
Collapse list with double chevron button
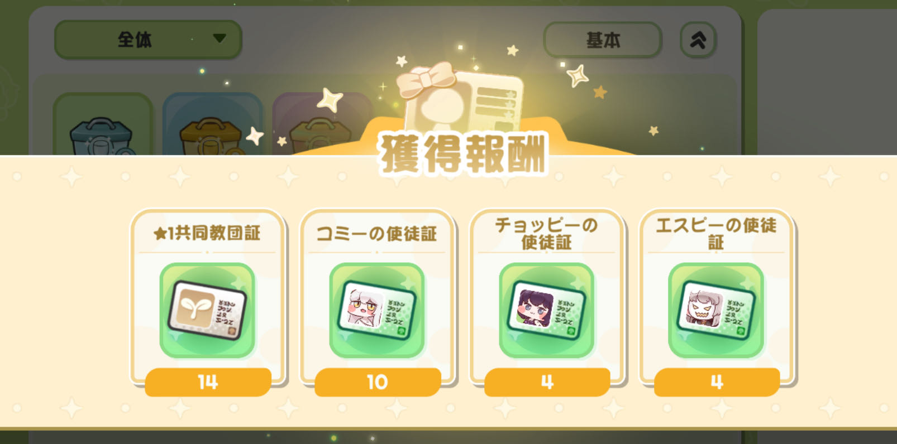[698, 40]
